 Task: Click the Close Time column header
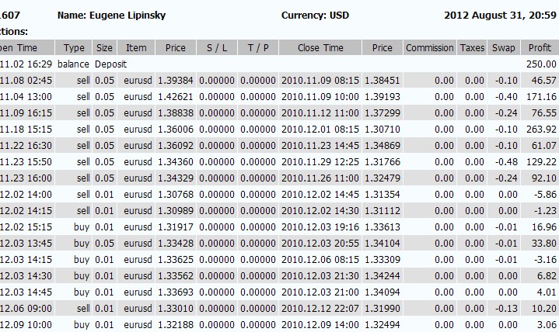click(320, 47)
